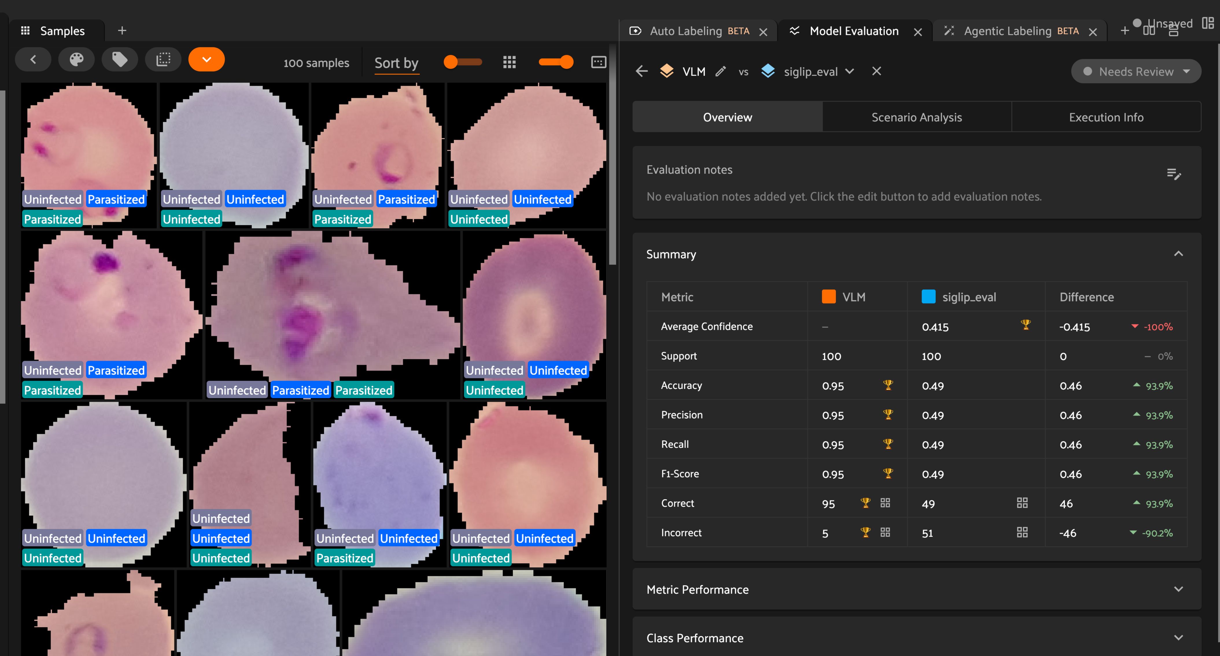
Task: Adjust the grid zoom slider
Action: tap(556, 62)
